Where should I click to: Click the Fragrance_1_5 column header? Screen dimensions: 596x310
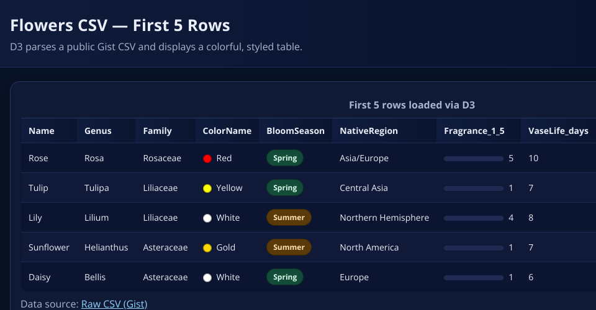pos(474,131)
